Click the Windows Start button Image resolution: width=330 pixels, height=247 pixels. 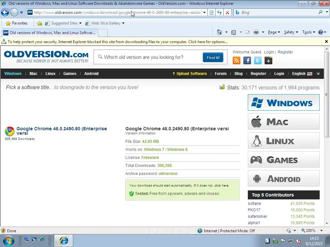(8, 241)
